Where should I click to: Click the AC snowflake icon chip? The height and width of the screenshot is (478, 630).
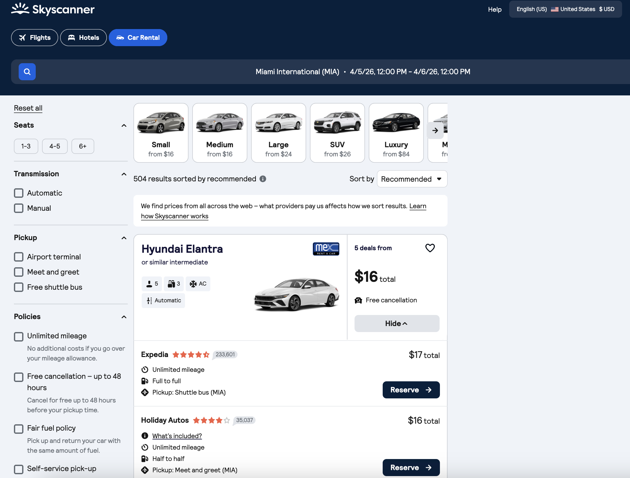pos(198,284)
